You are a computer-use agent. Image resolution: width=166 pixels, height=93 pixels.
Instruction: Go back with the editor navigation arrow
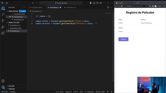(x=33, y=3)
